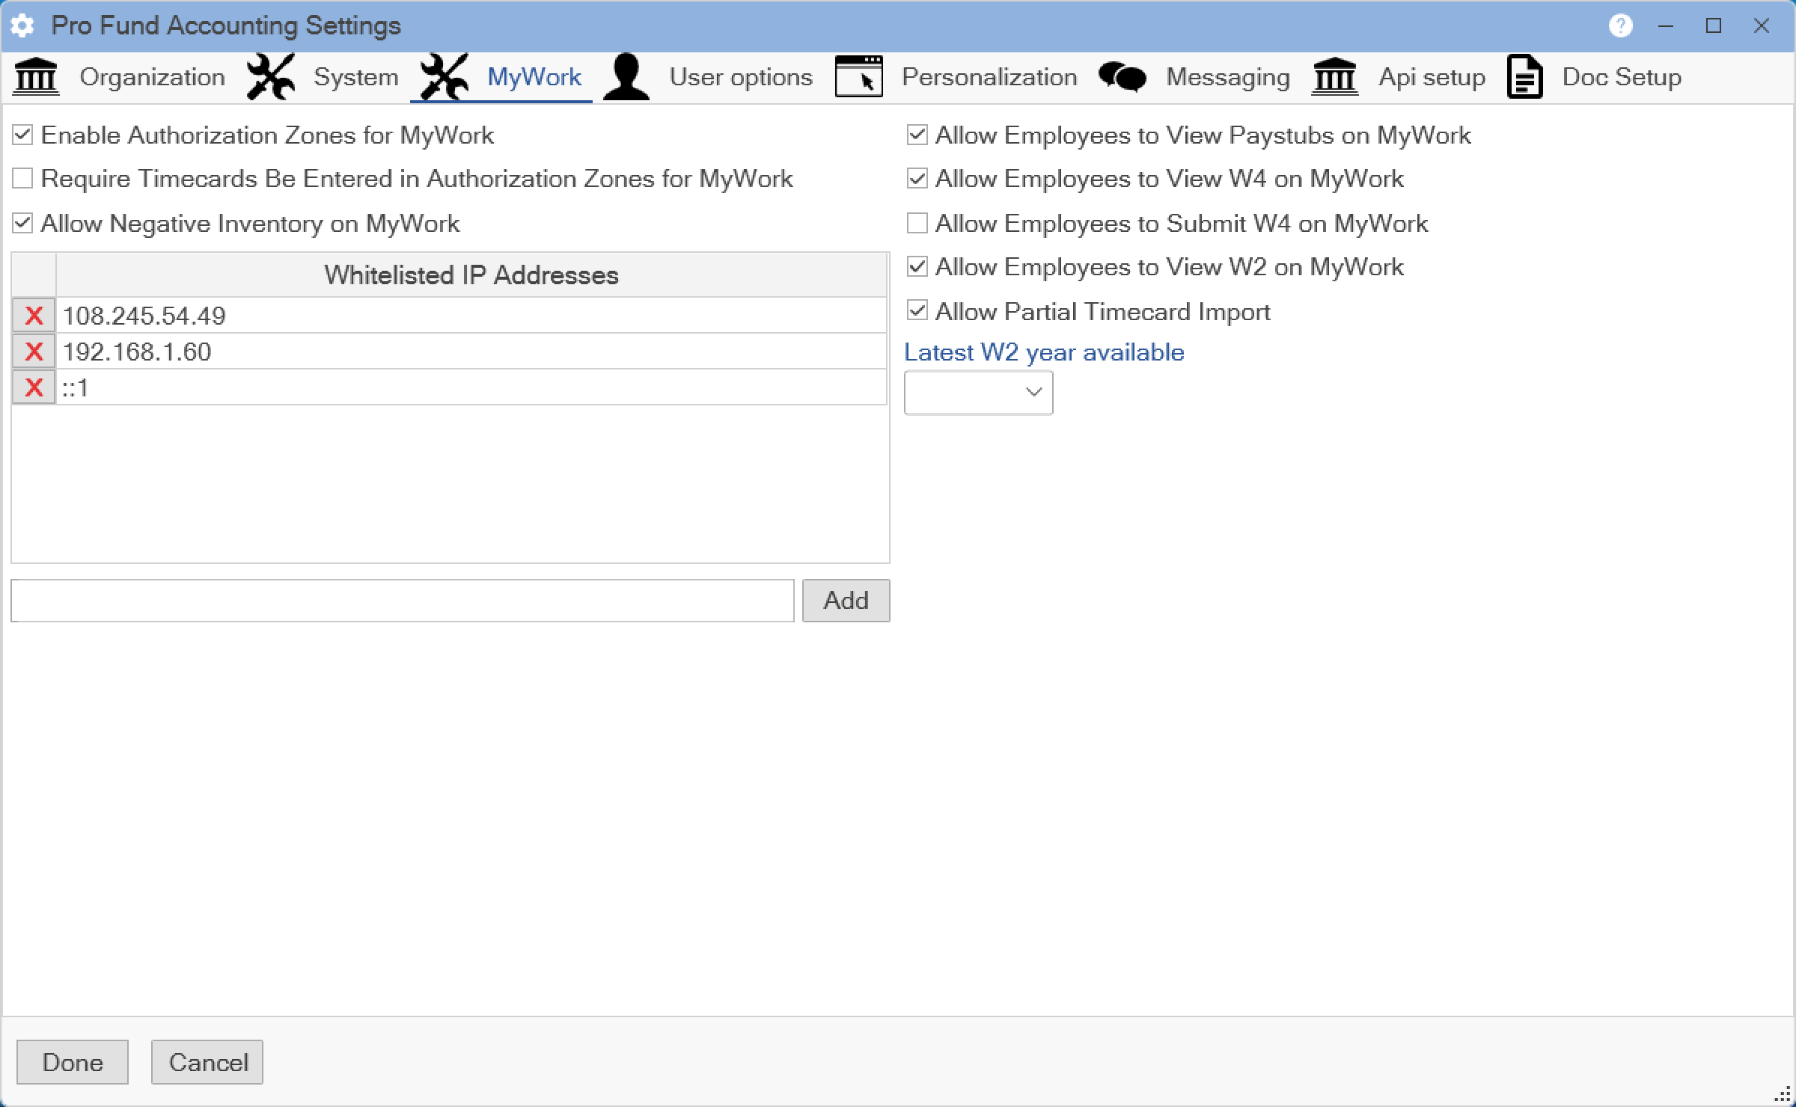The image size is (1796, 1107).
Task: Click the Api setup building icon
Action: 1334,77
